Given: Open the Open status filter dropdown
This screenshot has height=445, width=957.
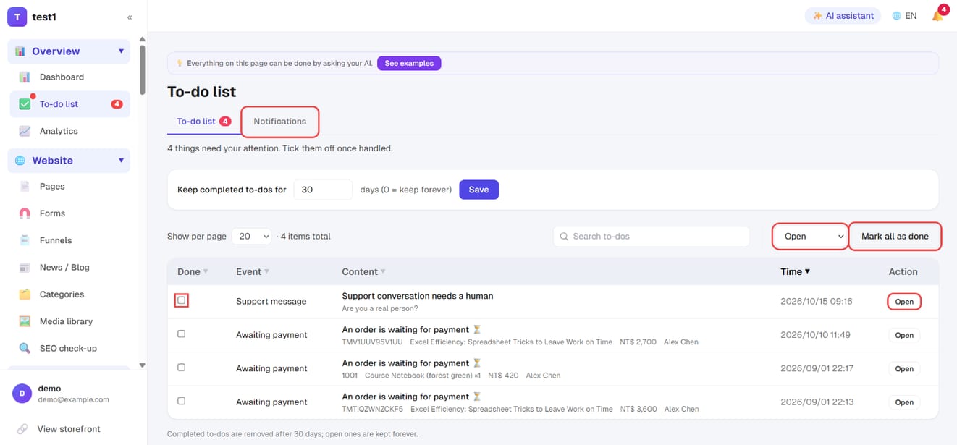Looking at the screenshot, I should pyautogui.click(x=810, y=237).
